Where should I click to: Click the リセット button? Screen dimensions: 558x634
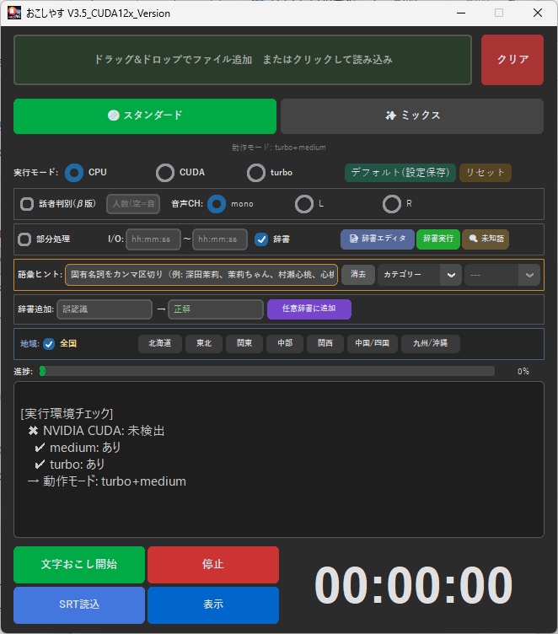click(x=486, y=173)
